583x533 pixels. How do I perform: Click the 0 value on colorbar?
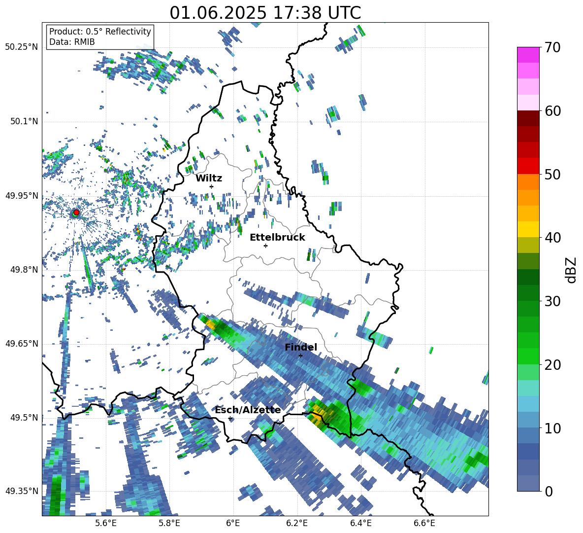coord(549,491)
